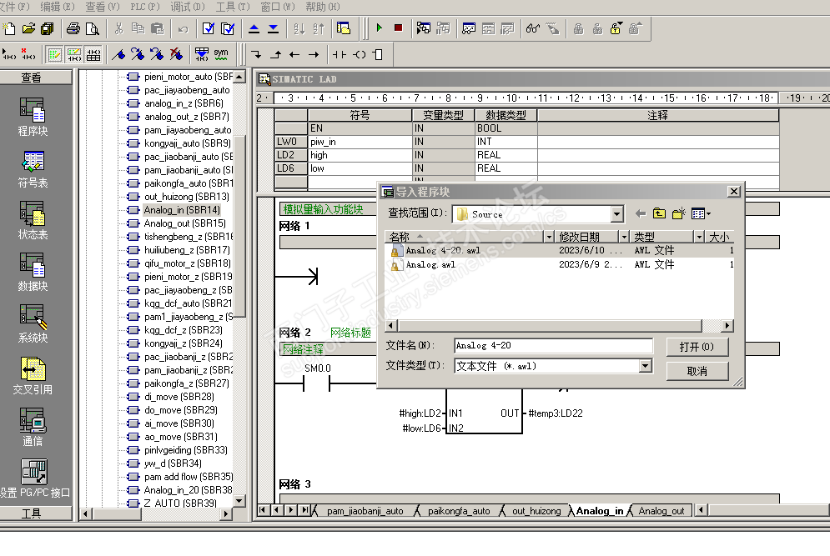Viewport: 830px width, 556px height.
Task: Go up one folder level in dialog
Action: coord(659,214)
